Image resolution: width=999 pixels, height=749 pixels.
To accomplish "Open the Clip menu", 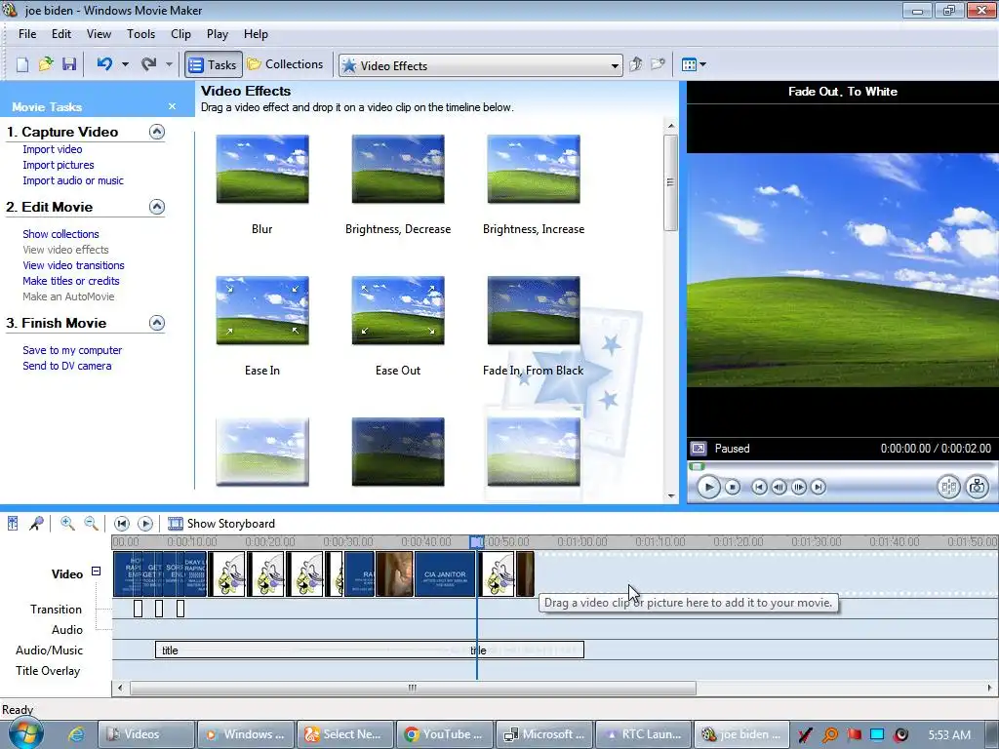I will pyautogui.click(x=180, y=34).
